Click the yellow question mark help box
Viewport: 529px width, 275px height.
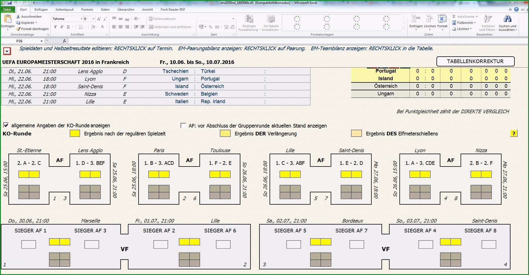coord(514,133)
